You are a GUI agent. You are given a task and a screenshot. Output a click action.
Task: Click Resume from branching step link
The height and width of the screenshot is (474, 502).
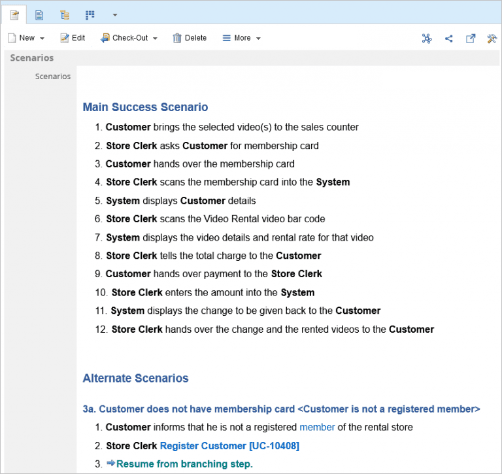coord(184,464)
